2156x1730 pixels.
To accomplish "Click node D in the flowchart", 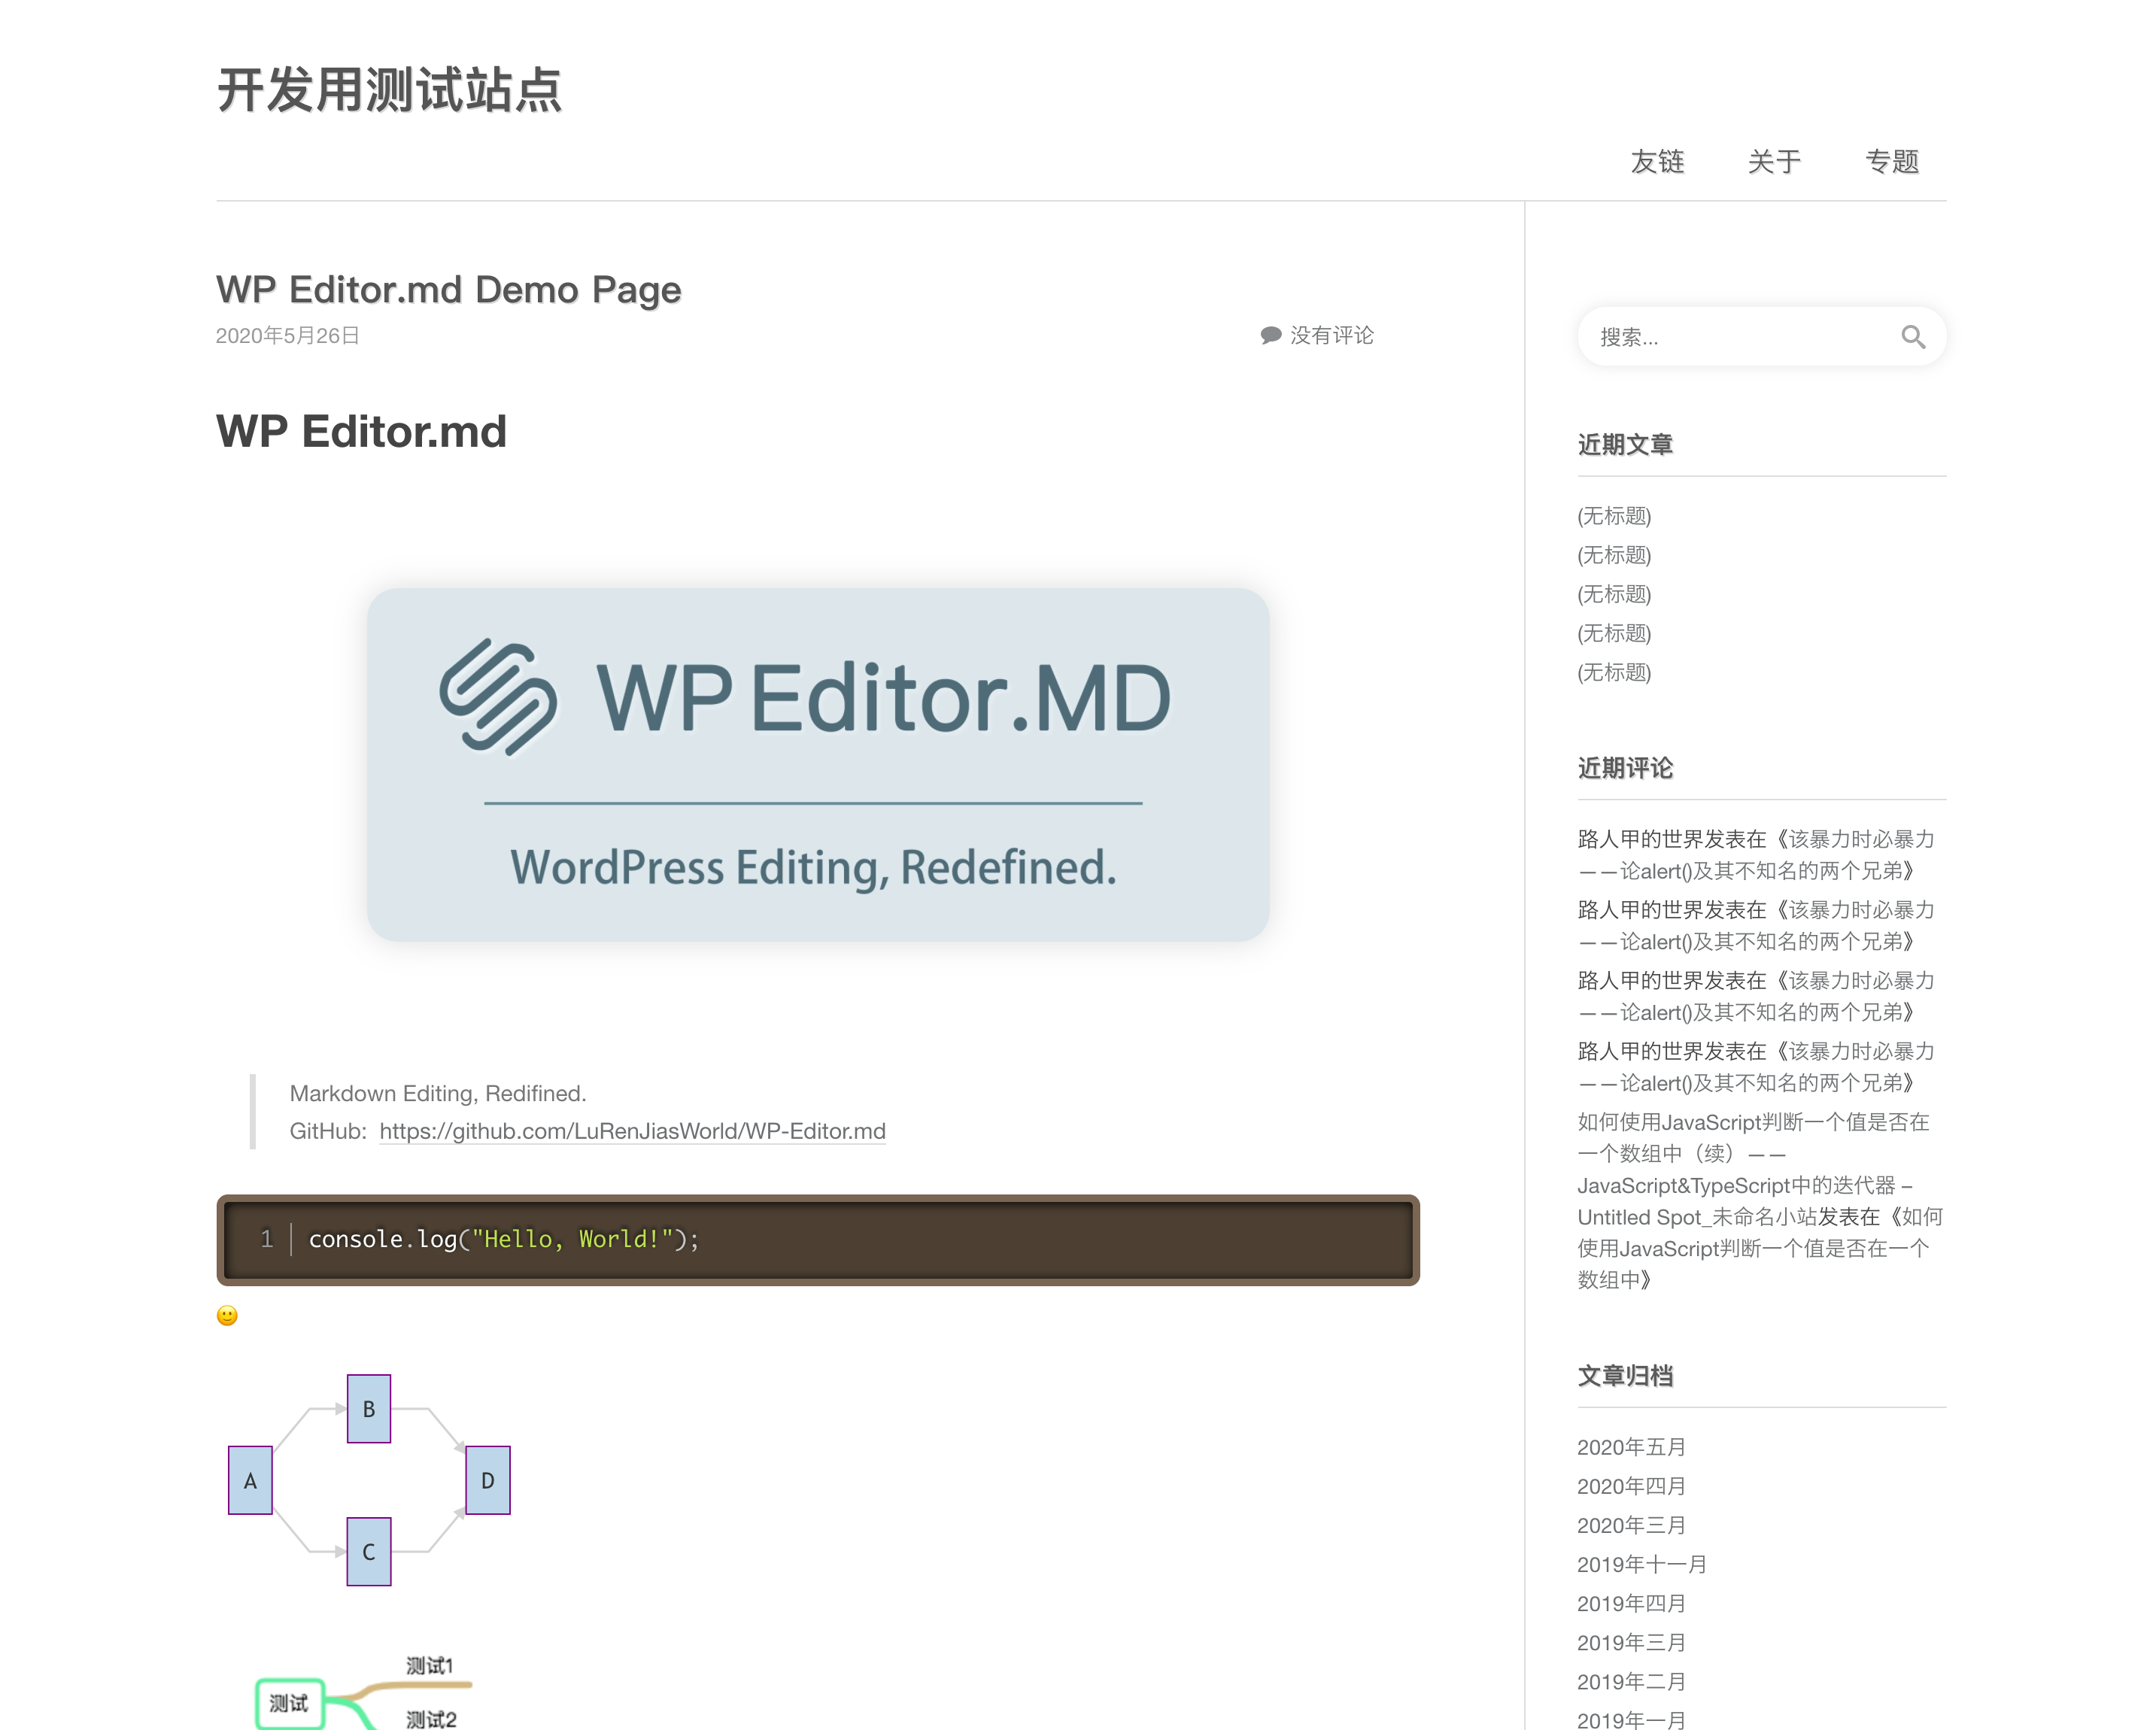I will pyautogui.click(x=488, y=1480).
